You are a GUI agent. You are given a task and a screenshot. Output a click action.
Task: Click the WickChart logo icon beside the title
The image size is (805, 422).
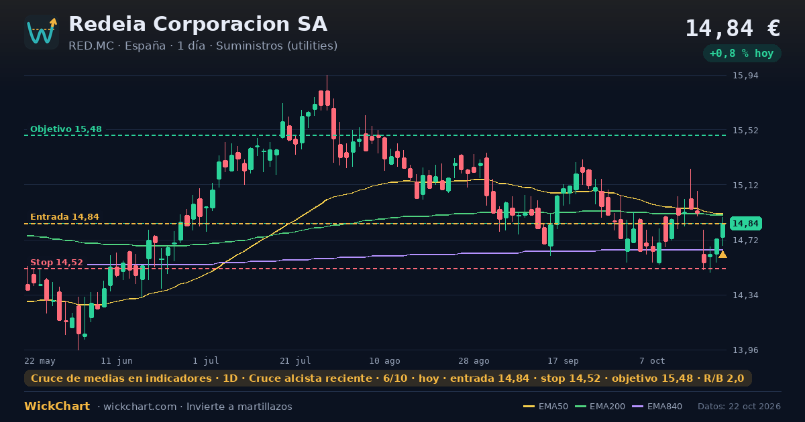pyautogui.click(x=42, y=32)
